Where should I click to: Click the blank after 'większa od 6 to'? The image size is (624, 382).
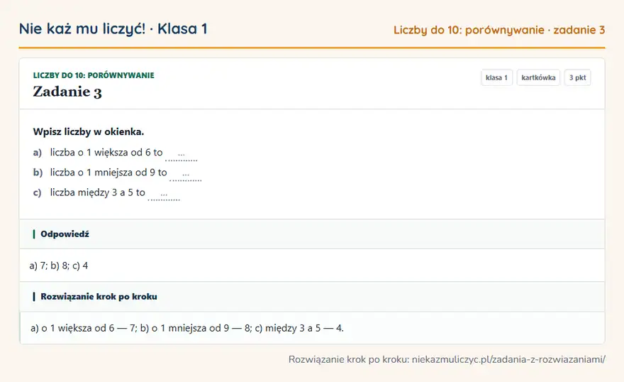point(182,155)
